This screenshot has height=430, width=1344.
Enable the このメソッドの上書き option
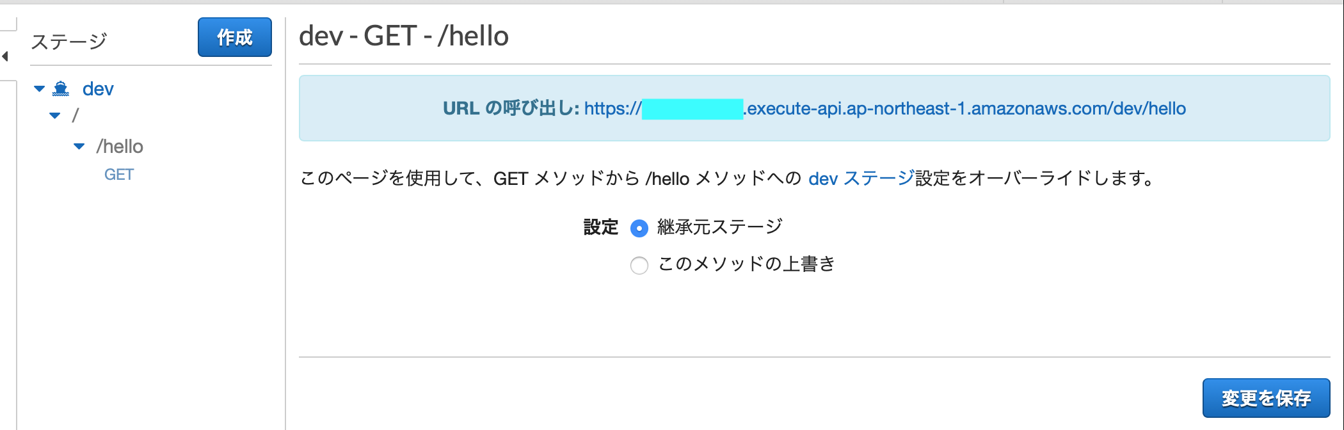click(639, 265)
